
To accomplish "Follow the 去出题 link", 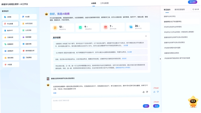I will pos(129,52).
